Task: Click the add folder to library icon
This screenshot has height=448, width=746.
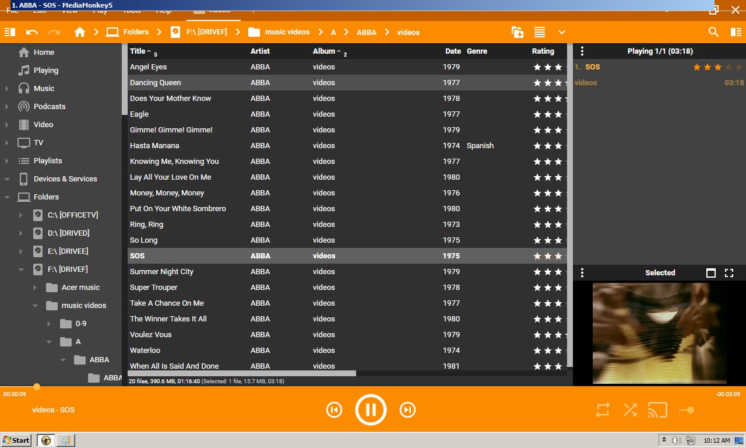Action: pos(517,32)
